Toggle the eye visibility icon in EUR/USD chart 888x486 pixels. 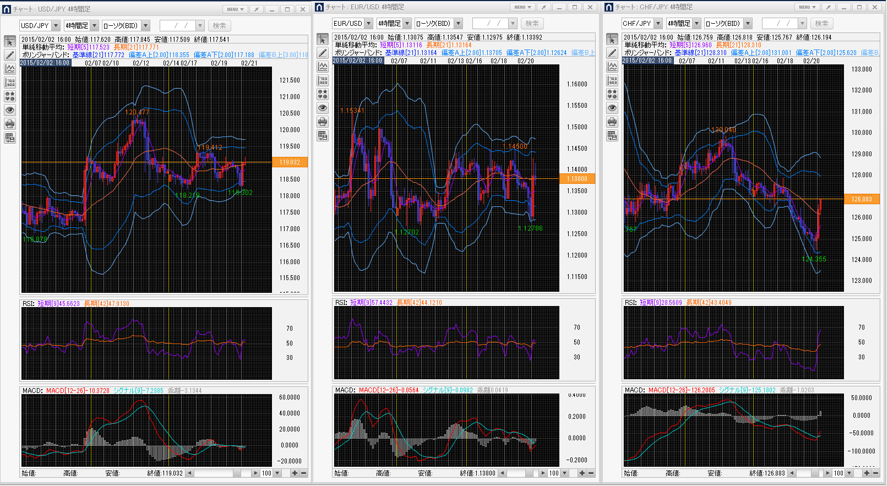tap(323, 108)
